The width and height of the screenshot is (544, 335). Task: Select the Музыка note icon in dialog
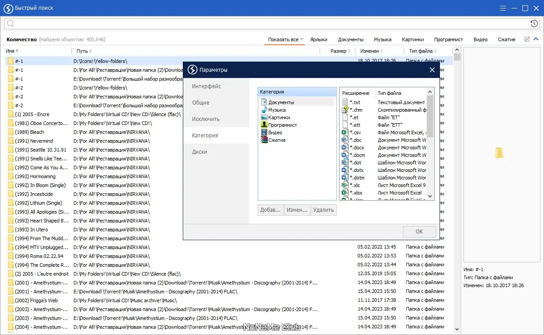(x=264, y=110)
